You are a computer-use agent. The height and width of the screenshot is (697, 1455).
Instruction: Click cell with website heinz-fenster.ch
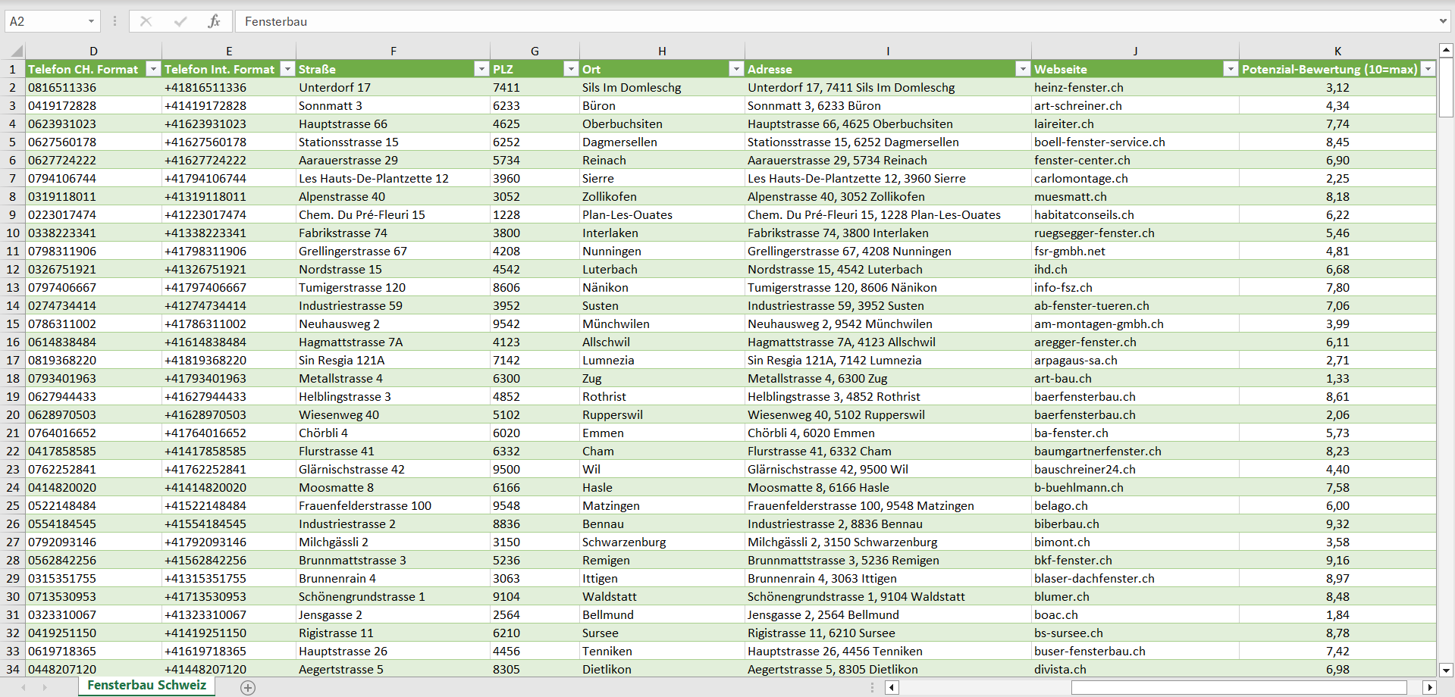1135,87
